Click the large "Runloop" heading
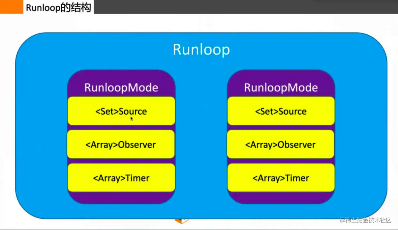This screenshot has height=230, width=398. pos(201,50)
